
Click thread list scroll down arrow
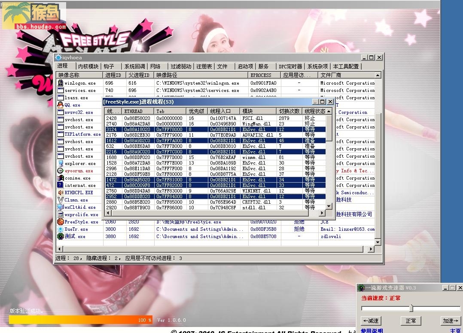(x=329, y=206)
